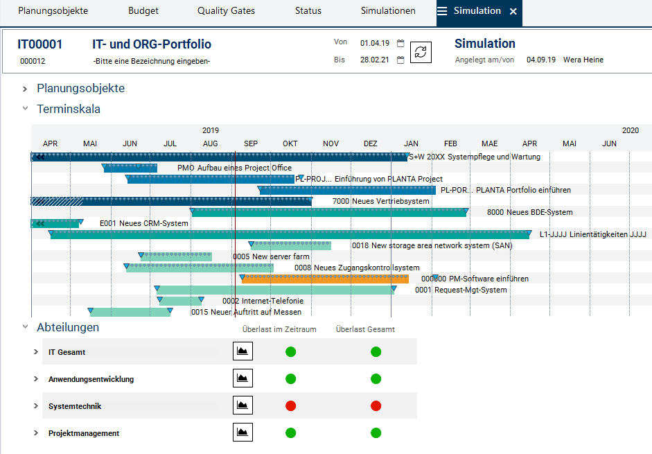The image size is (652, 454).
Task: Open the Simulationen tab
Action: click(388, 11)
